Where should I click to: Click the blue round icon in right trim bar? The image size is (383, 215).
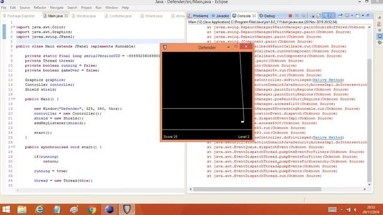point(379,30)
